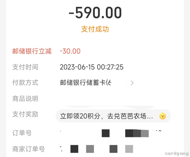The image size is (190, 157).
Task: Tap the cardyang watermark text
Action: coord(177,154)
